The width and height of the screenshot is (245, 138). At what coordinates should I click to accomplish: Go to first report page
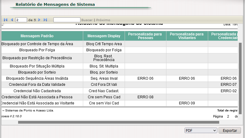(6, 20)
